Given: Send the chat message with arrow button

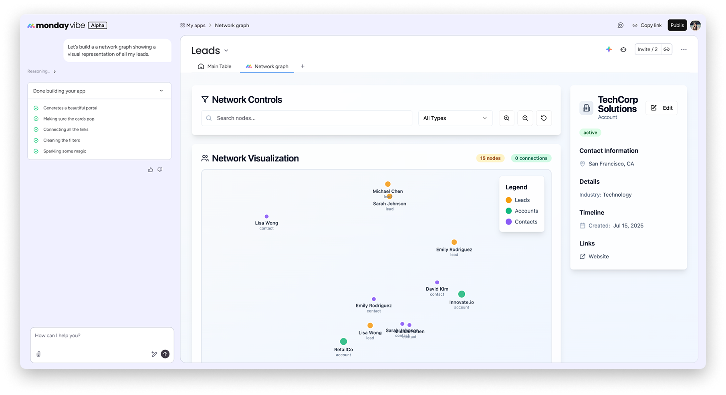Looking at the screenshot, I should click(x=165, y=354).
